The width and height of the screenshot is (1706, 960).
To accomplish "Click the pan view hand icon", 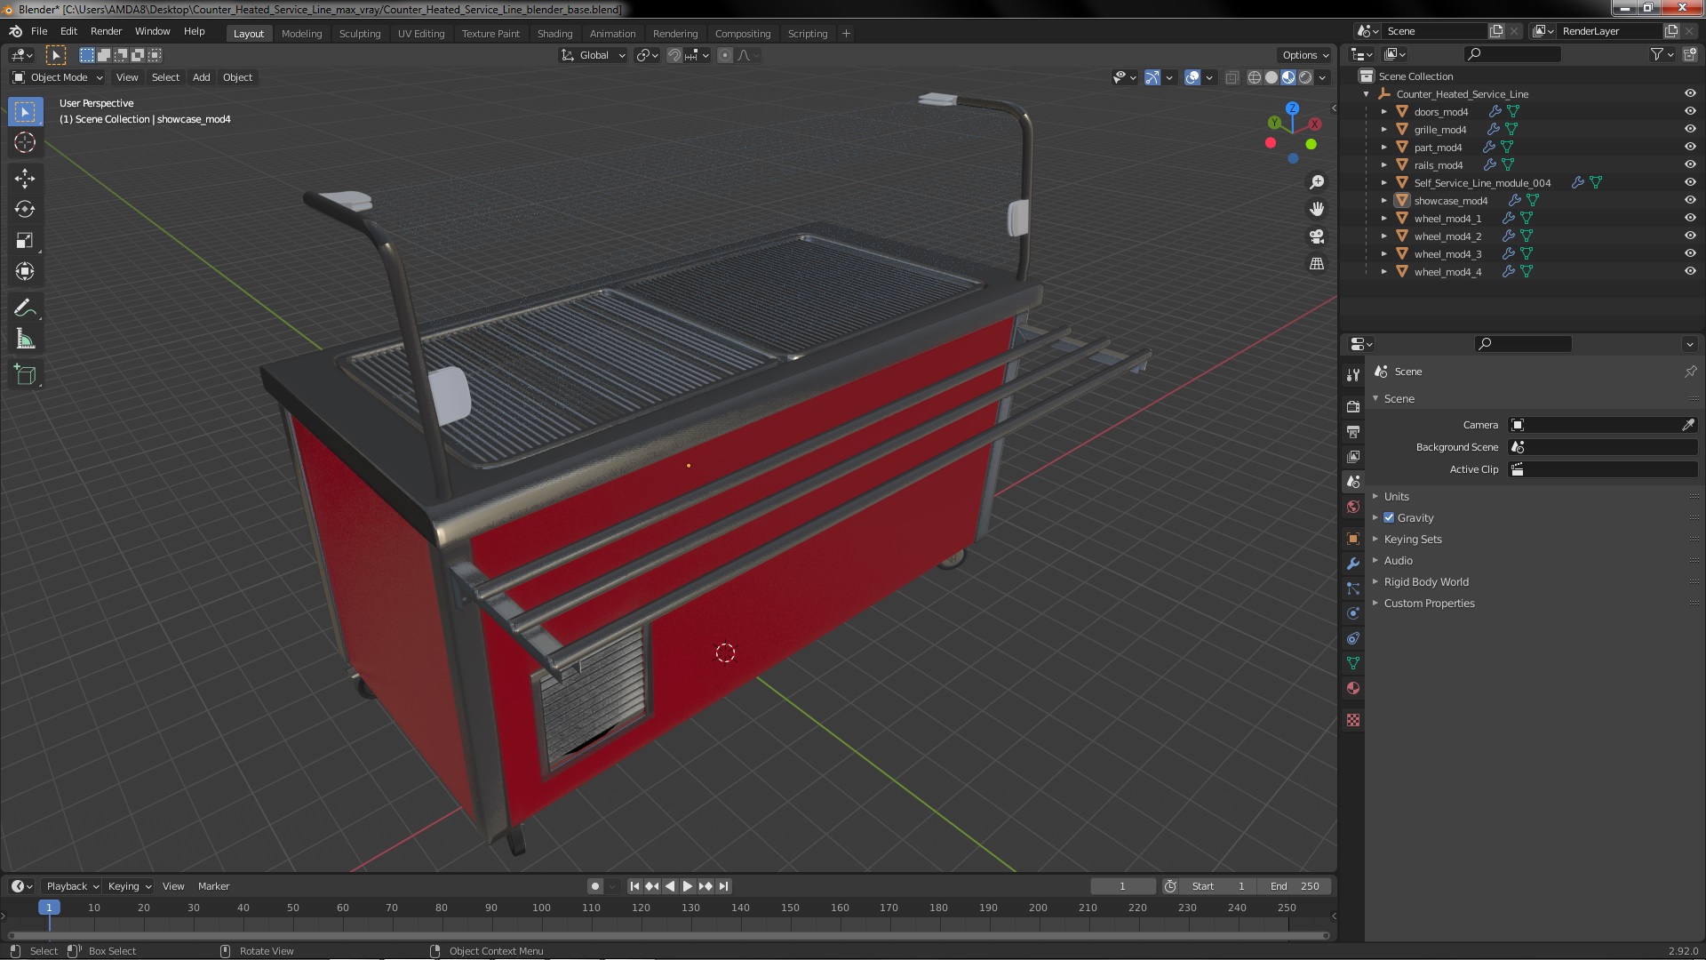I will [1317, 209].
